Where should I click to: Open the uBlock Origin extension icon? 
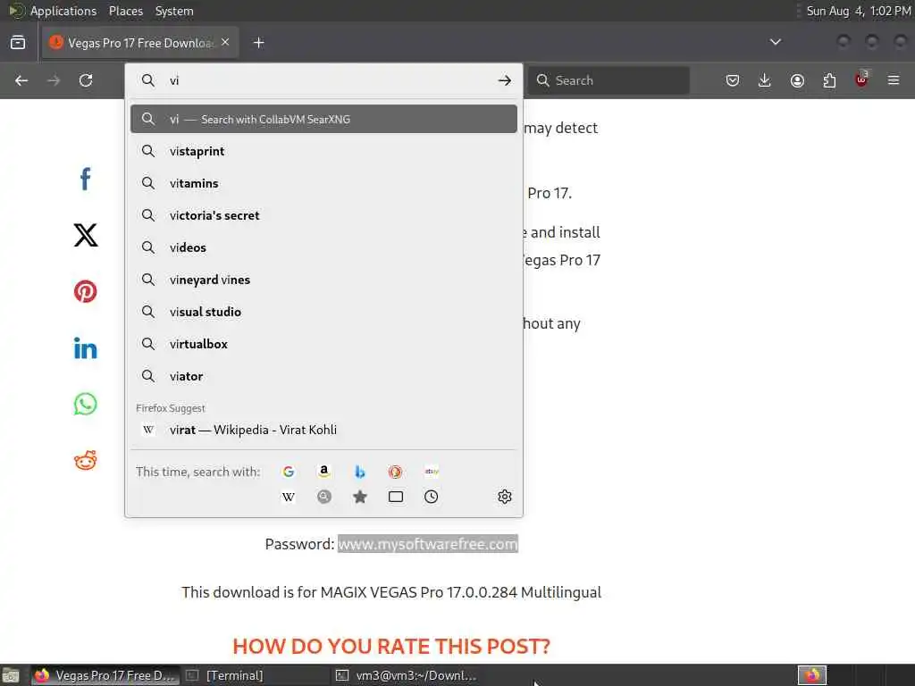(x=861, y=79)
